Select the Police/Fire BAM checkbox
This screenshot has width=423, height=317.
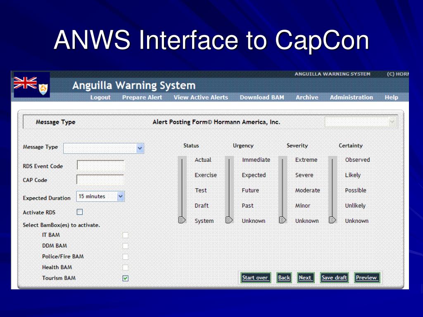(x=126, y=257)
